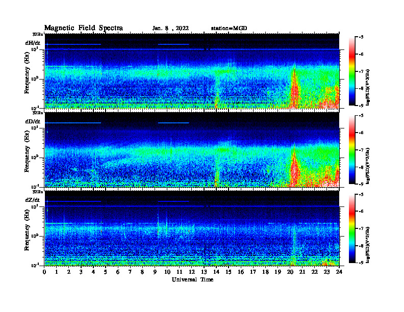The image size is (404, 312).
Task: Click the "station=MGD" label
Action: [229, 29]
